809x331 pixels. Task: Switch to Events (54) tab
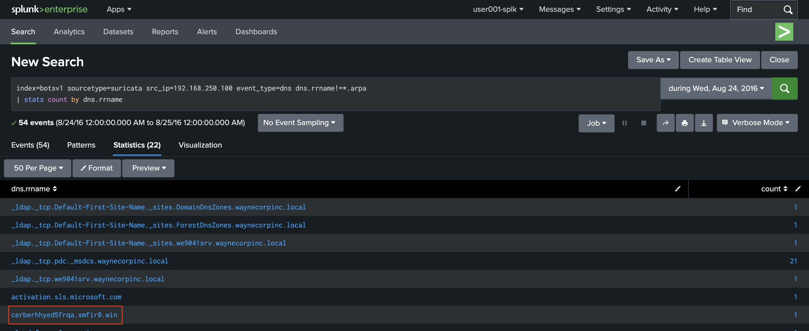click(30, 145)
